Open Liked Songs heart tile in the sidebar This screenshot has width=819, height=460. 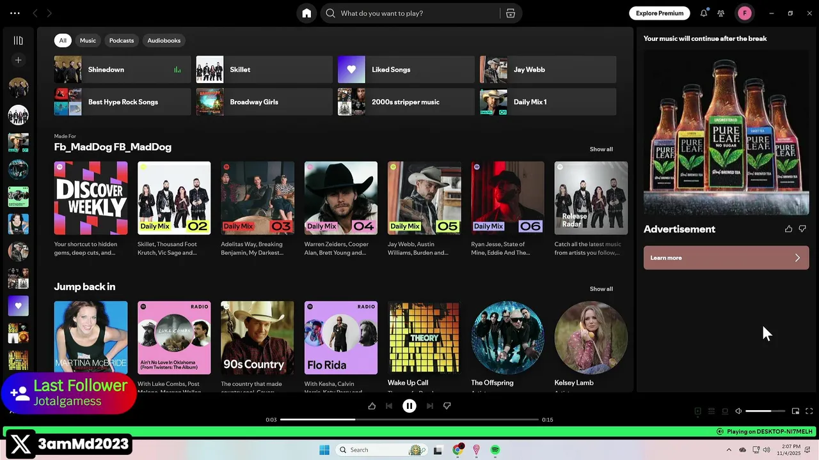coord(18,305)
